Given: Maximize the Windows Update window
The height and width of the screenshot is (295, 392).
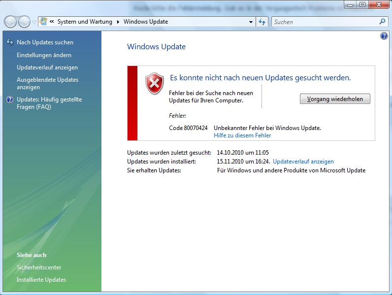Looking at the screenshot, I should 362,4.
